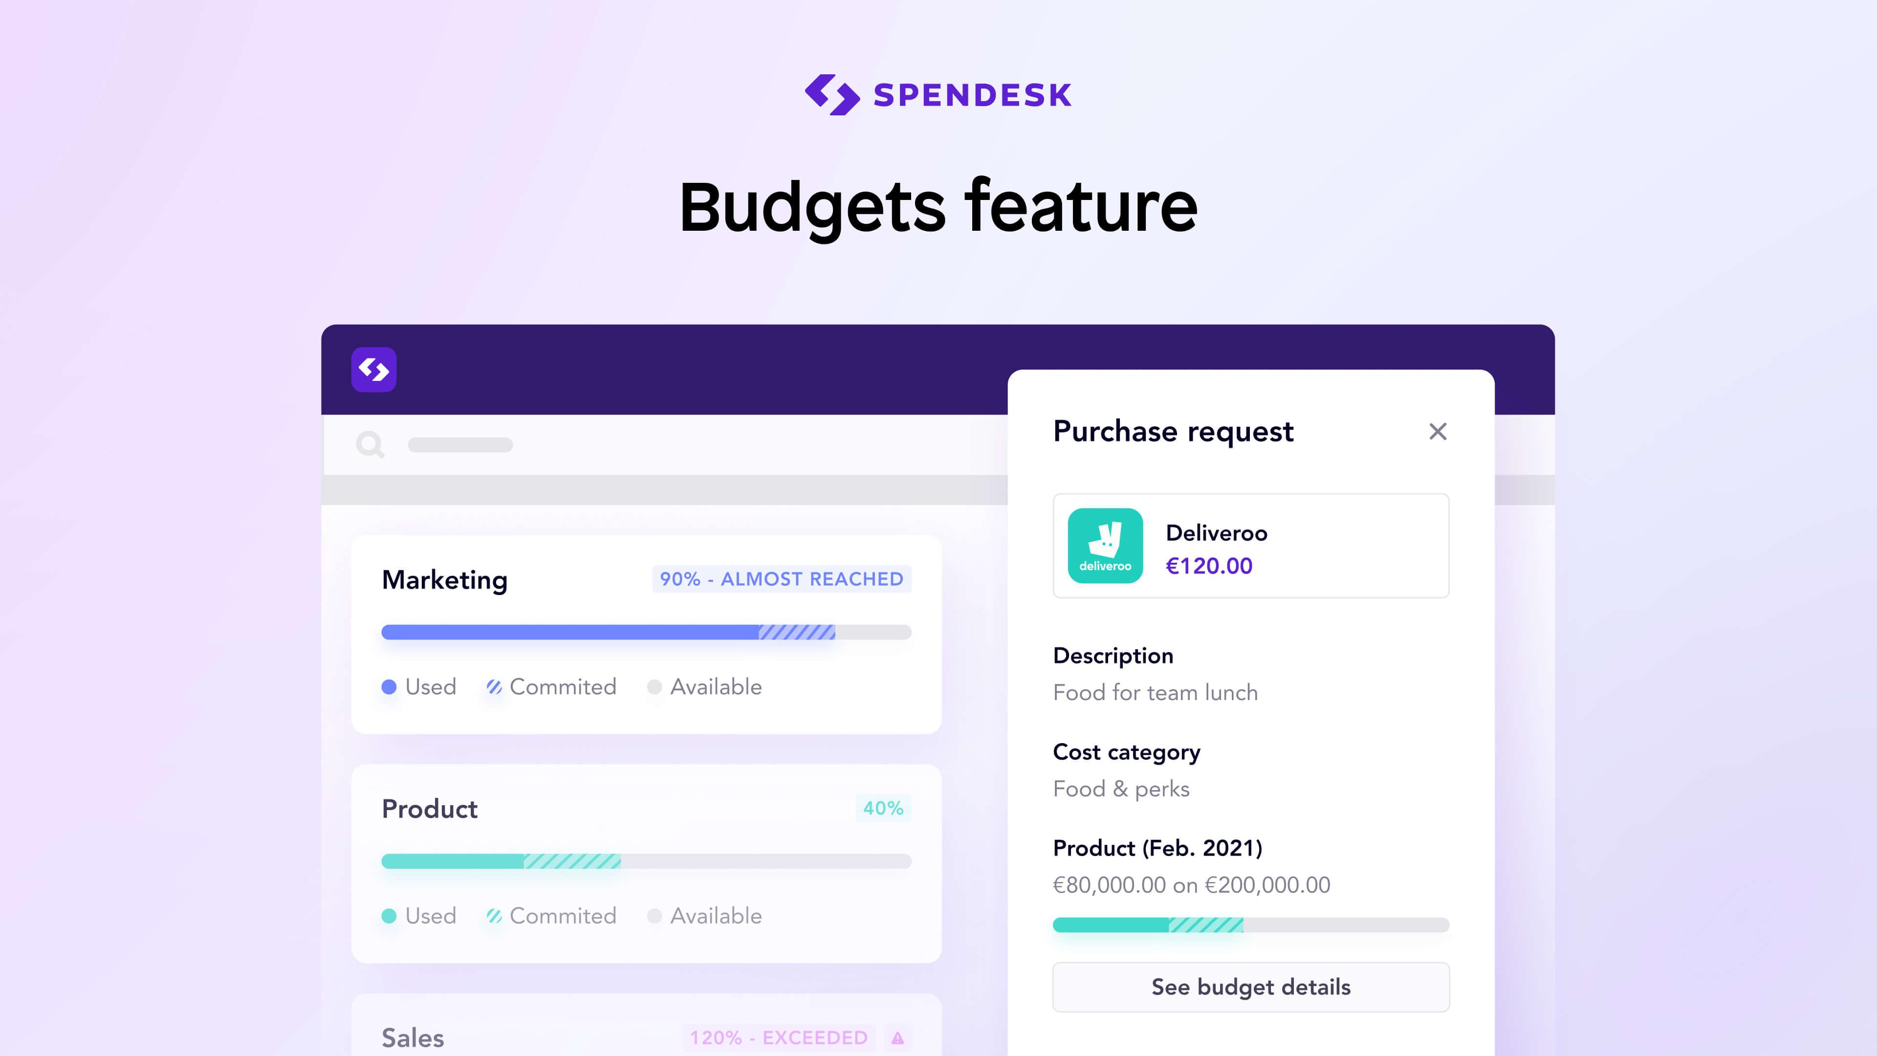Image resolution: width=1877 pixels, height=1056 pixels.
Task: Click See budget details button
Action: (x=1250, y=988)
